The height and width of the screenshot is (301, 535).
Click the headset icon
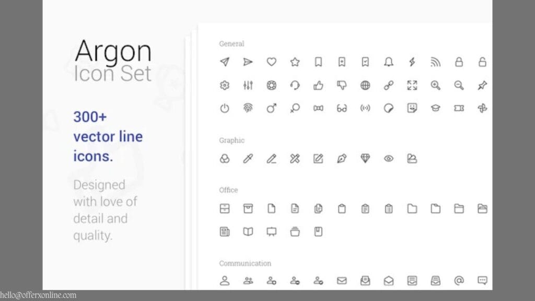pos(295,85)
